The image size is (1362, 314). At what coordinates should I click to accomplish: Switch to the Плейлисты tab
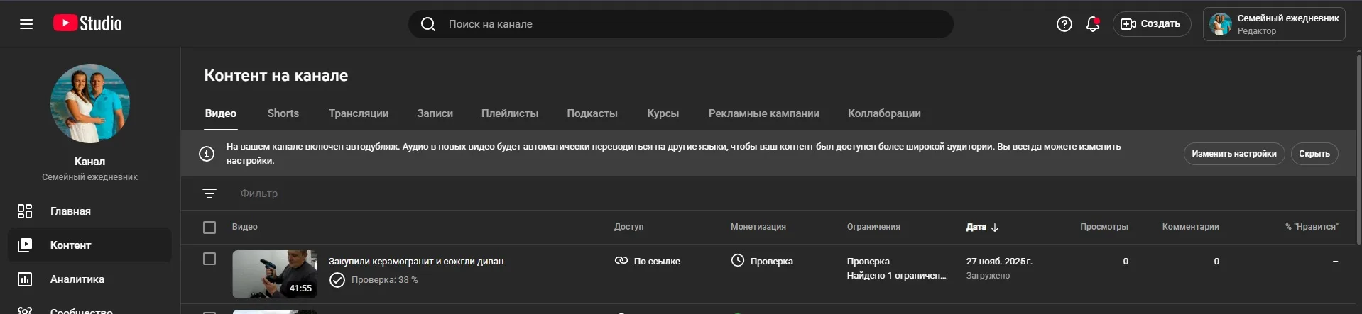509,113
